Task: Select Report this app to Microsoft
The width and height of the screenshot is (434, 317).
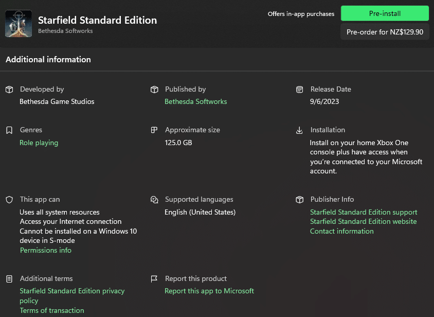Action: (209, 291)
